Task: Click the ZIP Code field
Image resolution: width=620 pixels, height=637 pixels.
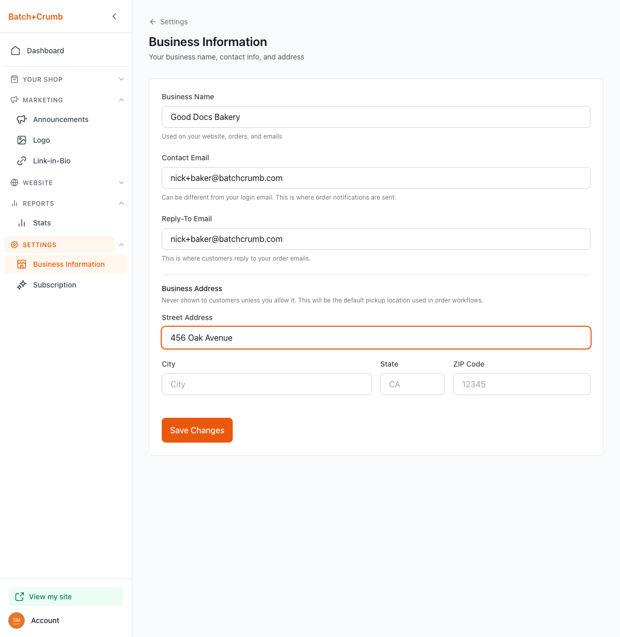Action: click(x=521, y=384)
